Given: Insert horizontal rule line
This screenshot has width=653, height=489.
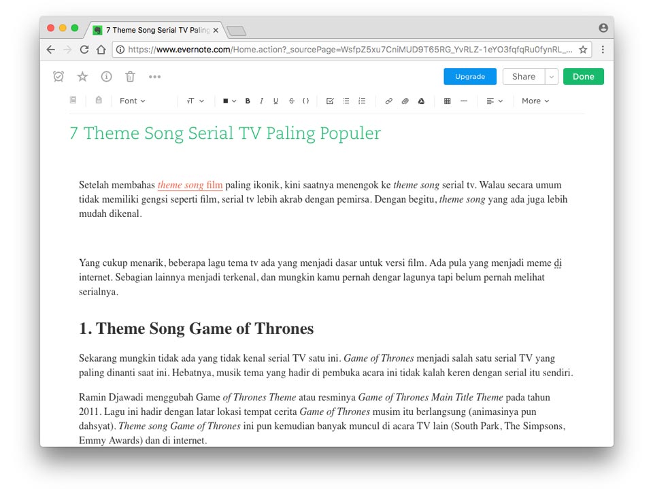Looking at the screenshot, I should 464,101.
